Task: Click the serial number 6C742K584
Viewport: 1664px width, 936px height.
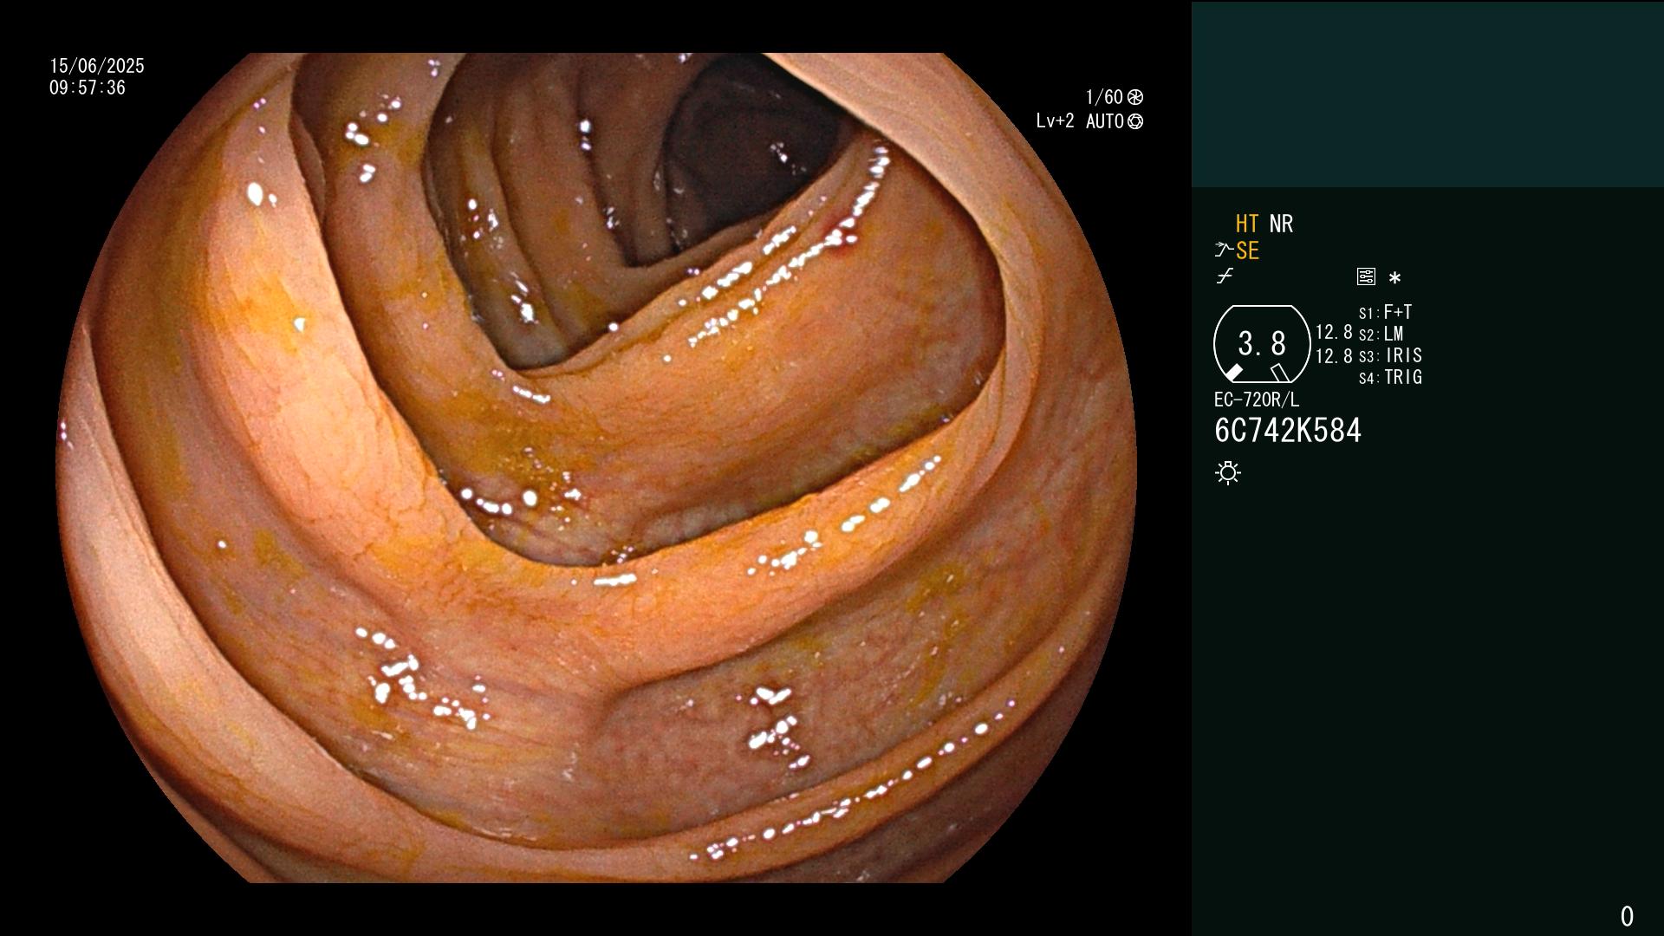Action: click(1288, 431)
